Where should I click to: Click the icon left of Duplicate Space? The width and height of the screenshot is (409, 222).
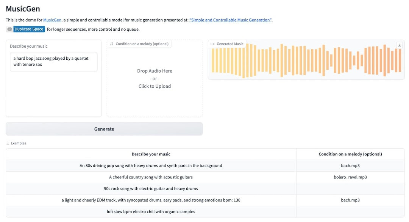[x=9, y=29]
